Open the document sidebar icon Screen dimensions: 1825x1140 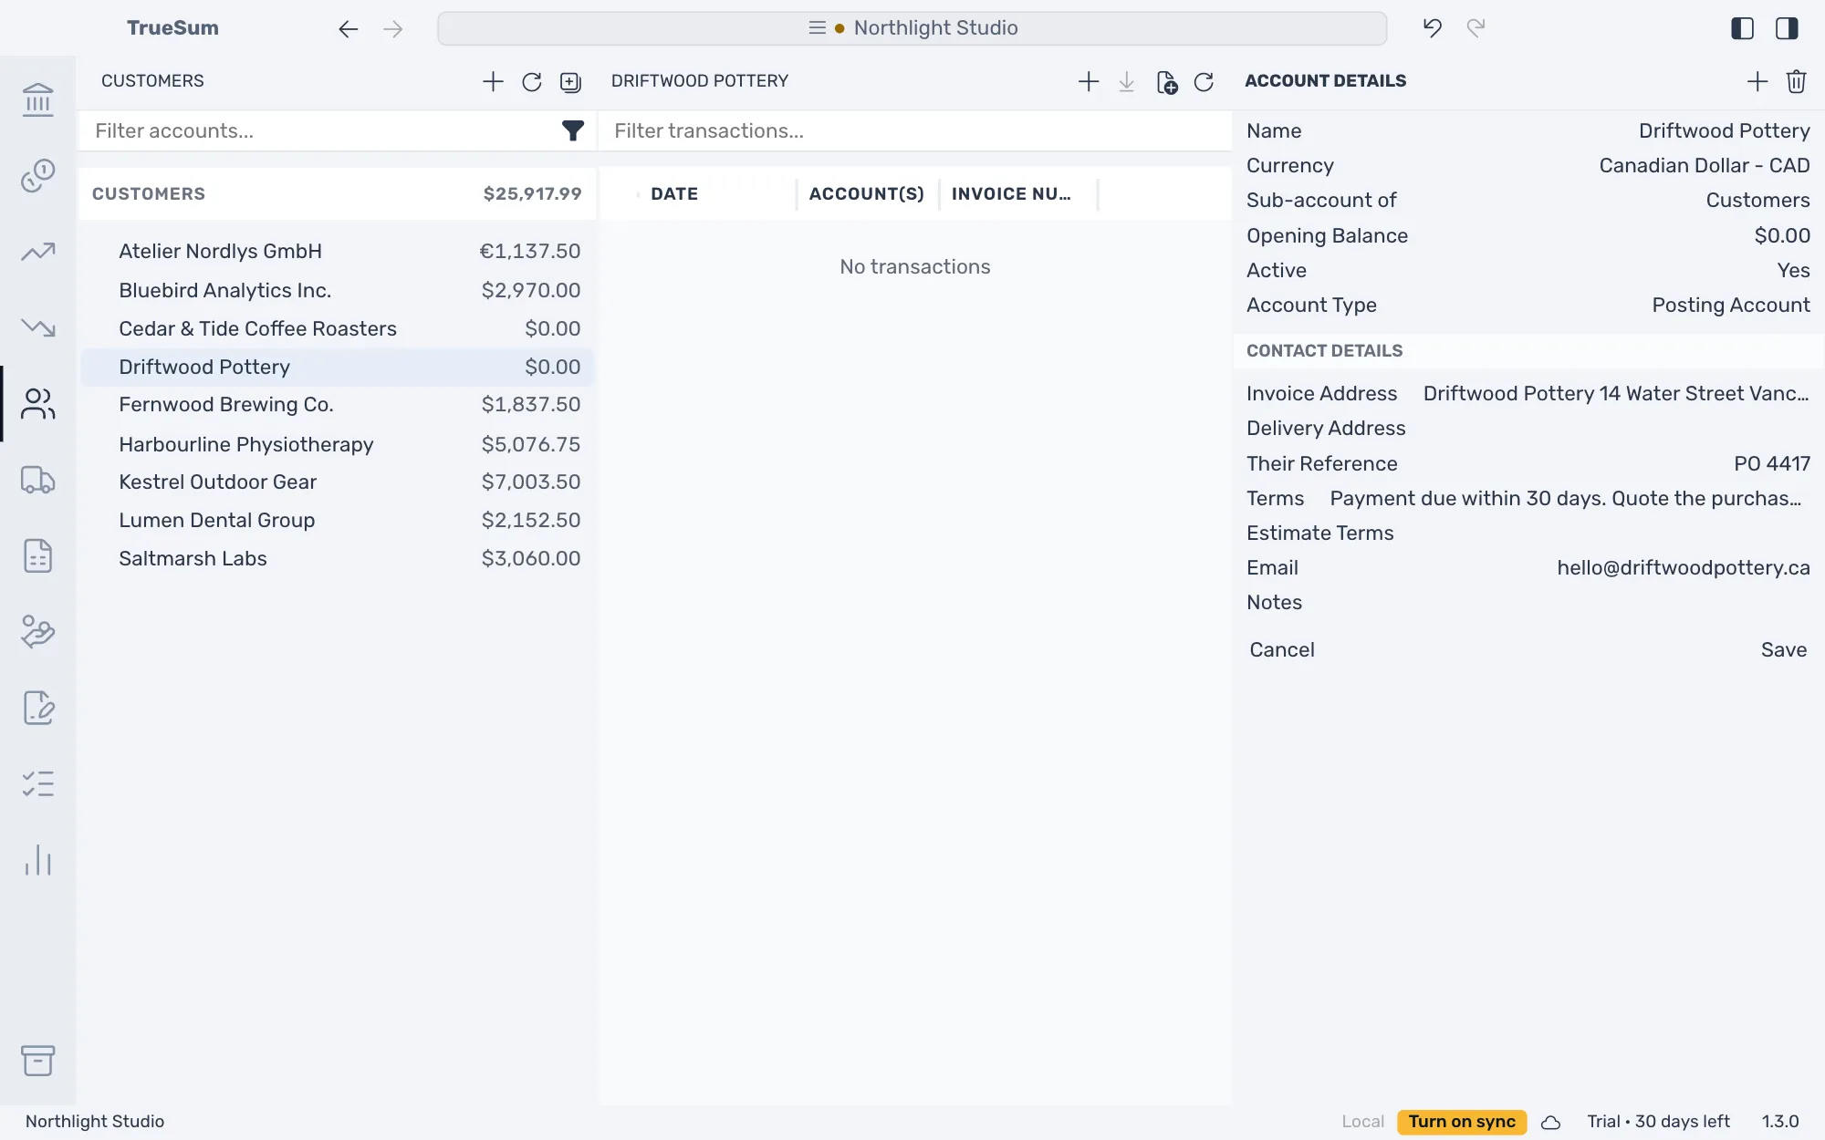(37, 555)
